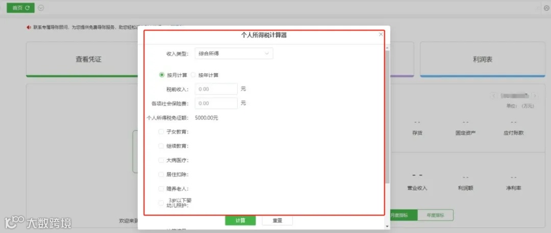The height and width of the screenshot is (233, 551).
Task: Check the 居住扣除 checkbox
Action: [x=161, y=174]
